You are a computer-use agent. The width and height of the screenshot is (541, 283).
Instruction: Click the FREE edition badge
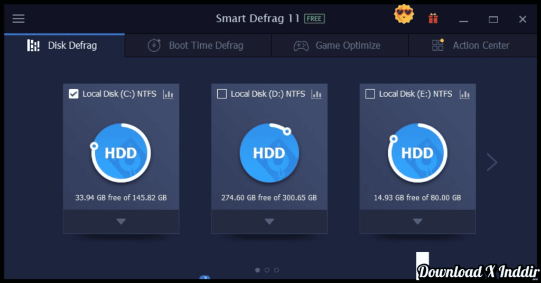[314, 18]
